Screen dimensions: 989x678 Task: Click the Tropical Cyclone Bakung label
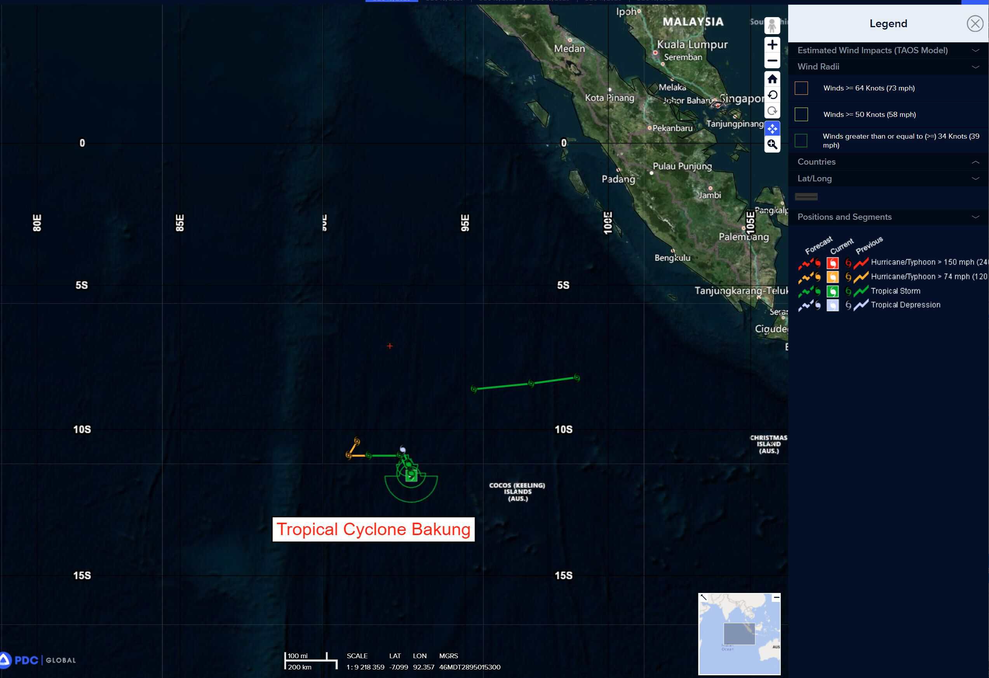pyautogui.click(x=373, y=529)
